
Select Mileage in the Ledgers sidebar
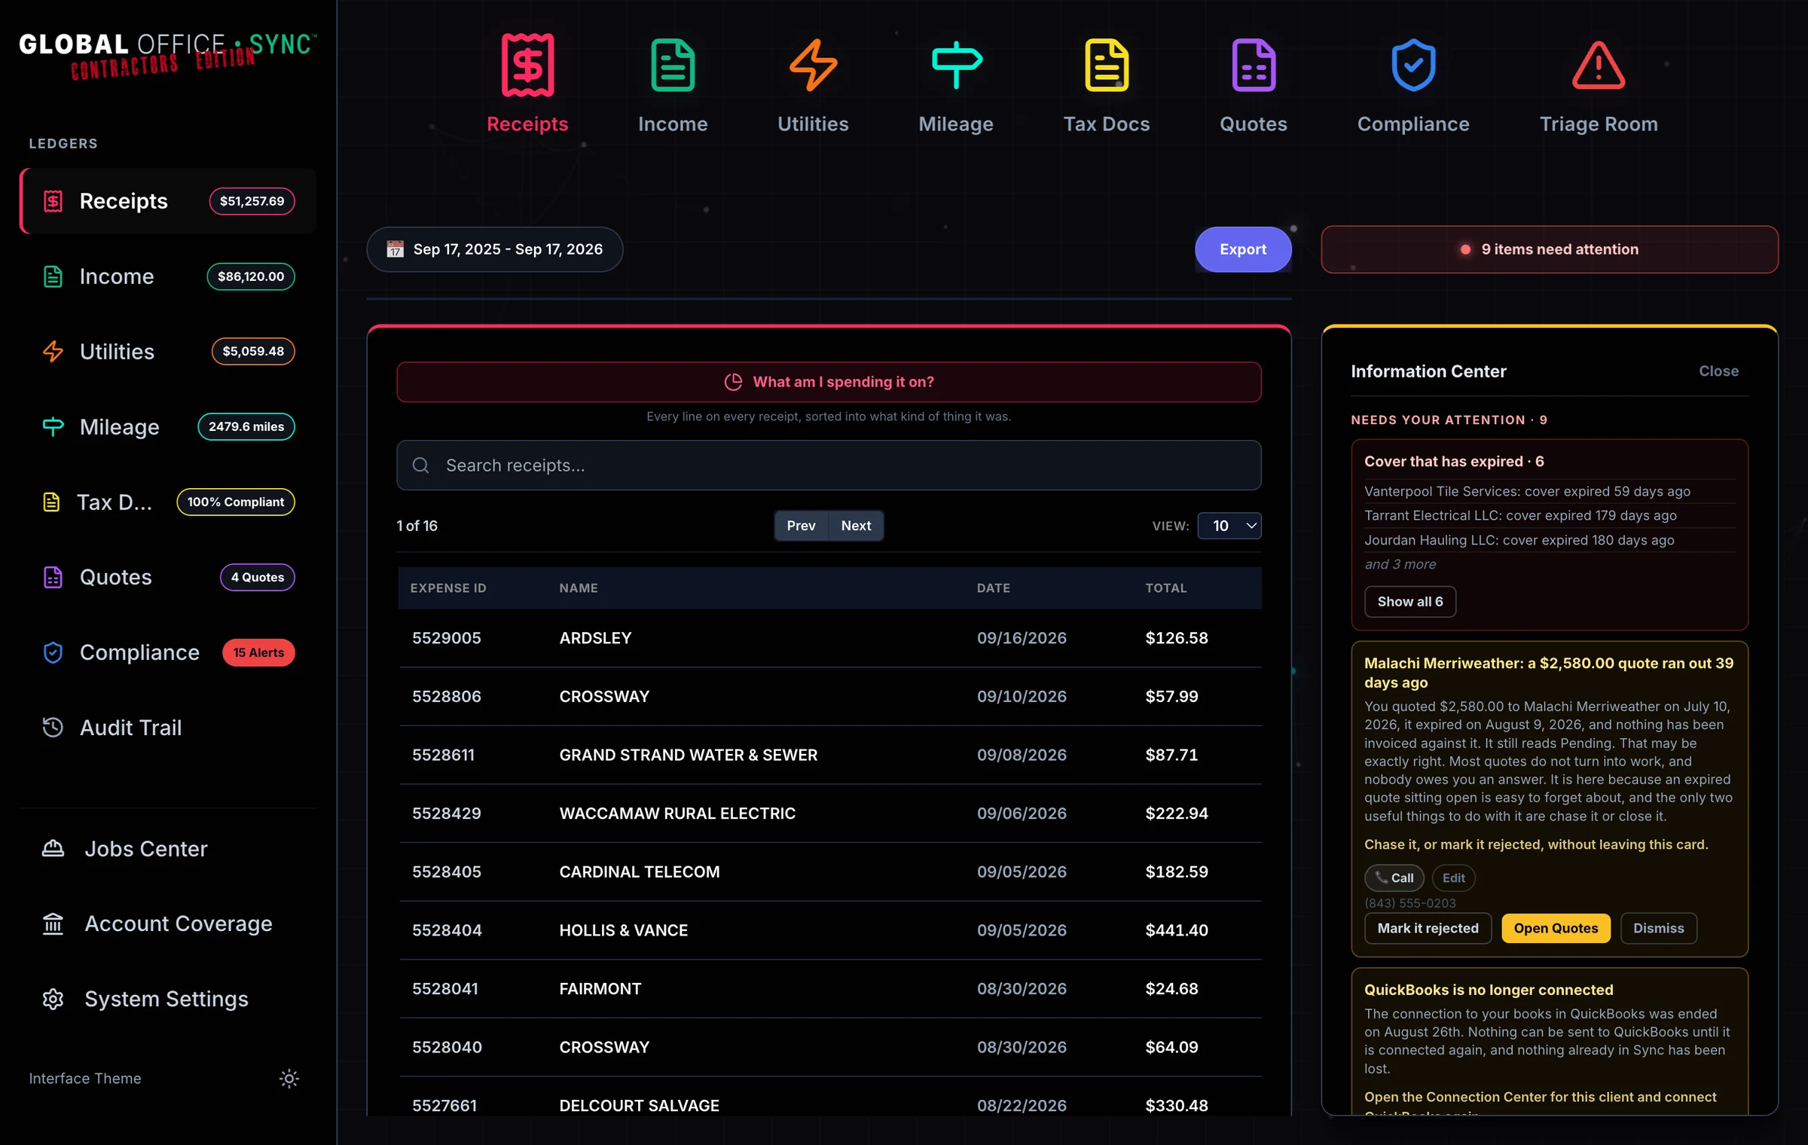[168, 427]
